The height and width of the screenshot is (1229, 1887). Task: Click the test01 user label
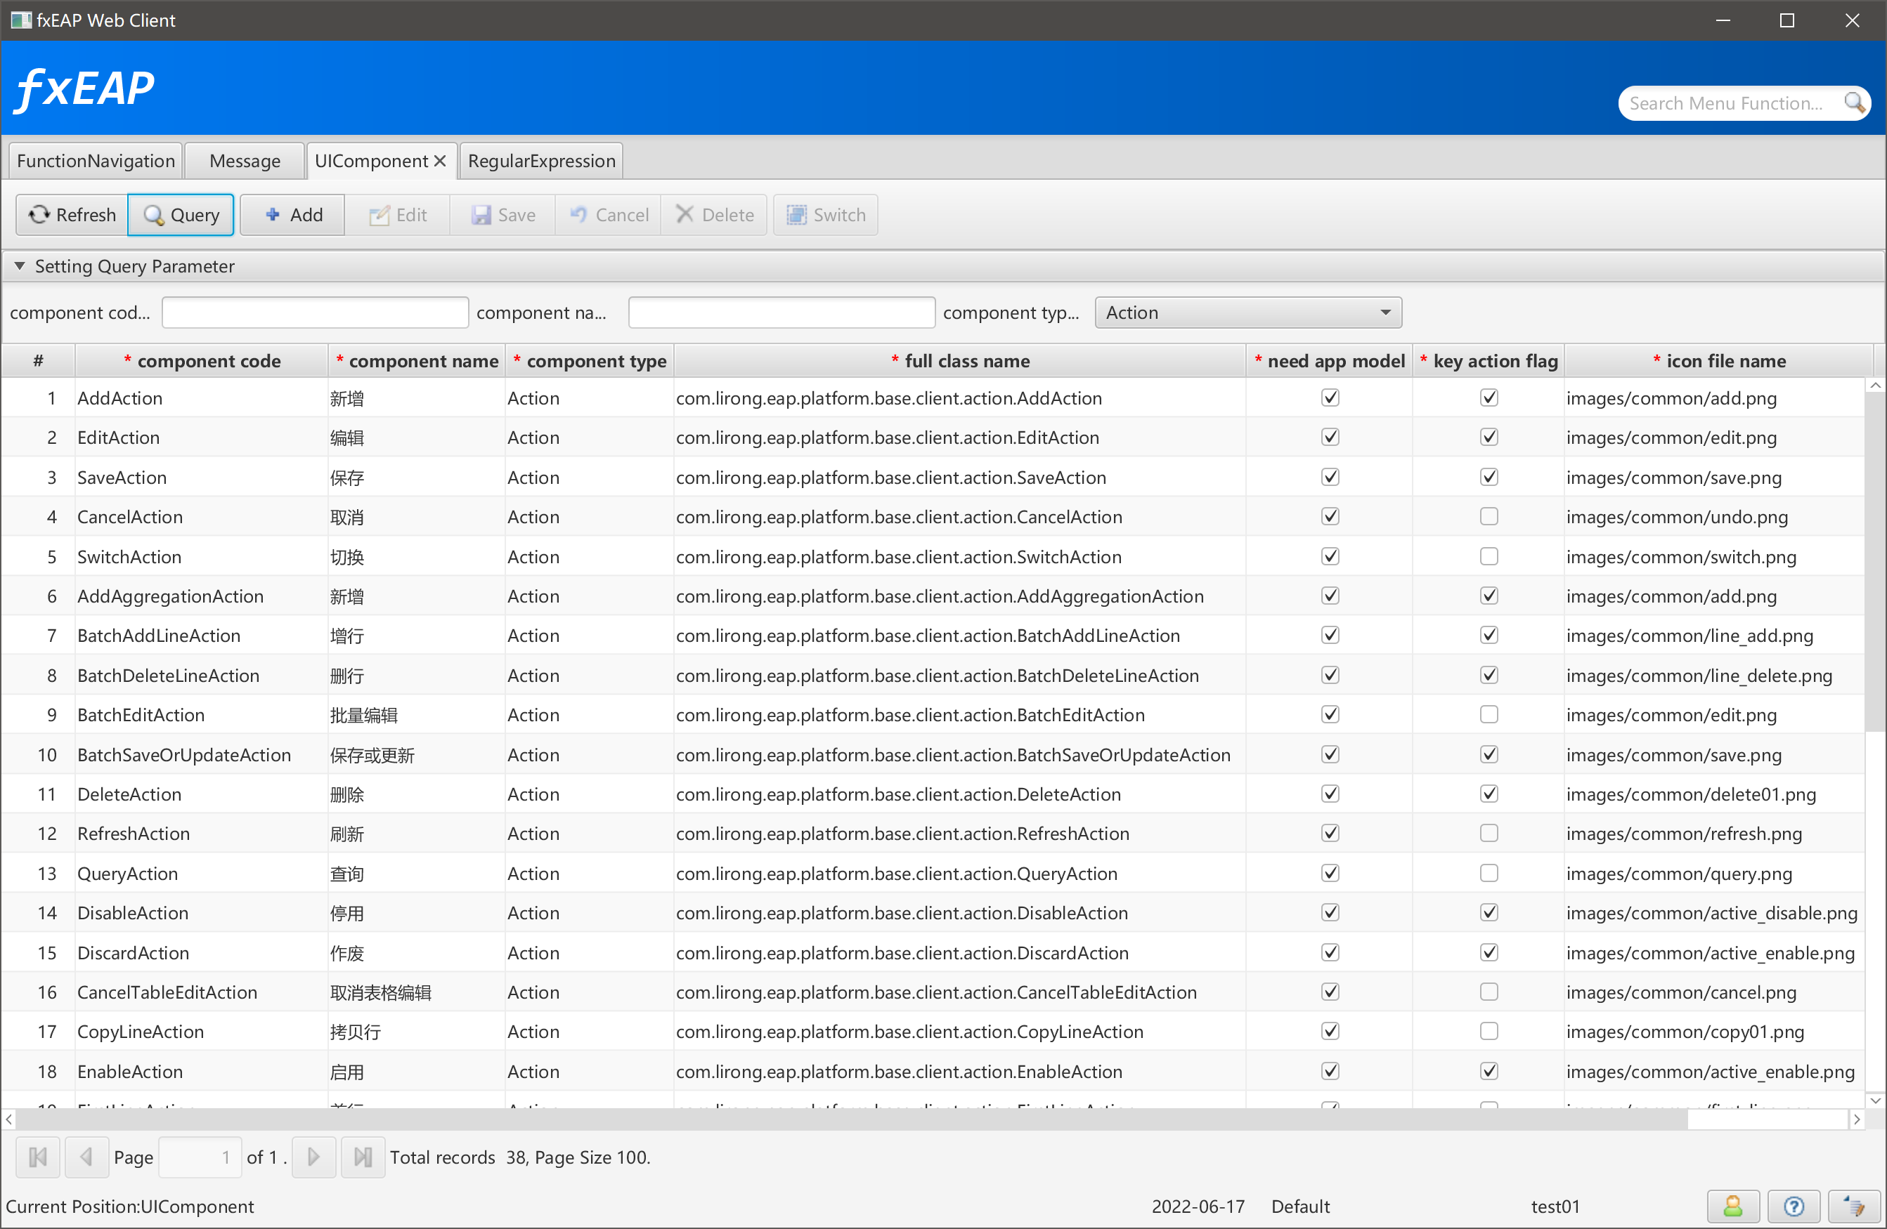[x=1555, y=1206]
